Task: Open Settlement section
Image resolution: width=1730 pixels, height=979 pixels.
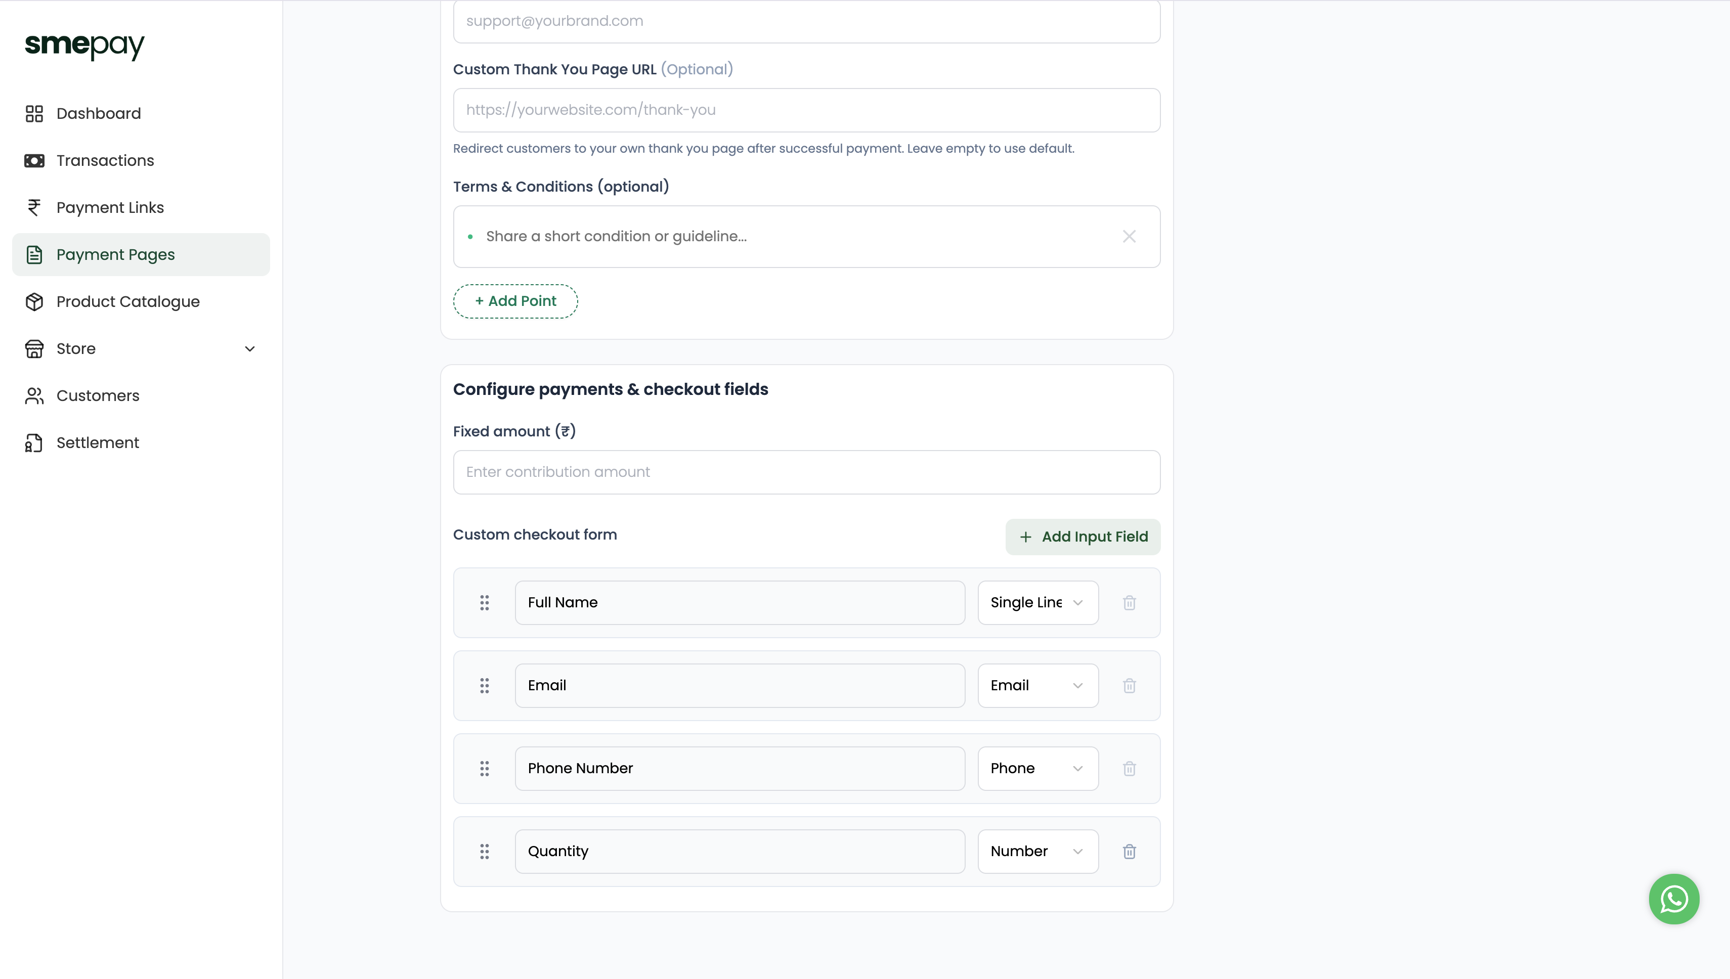Action: [141, 443]
